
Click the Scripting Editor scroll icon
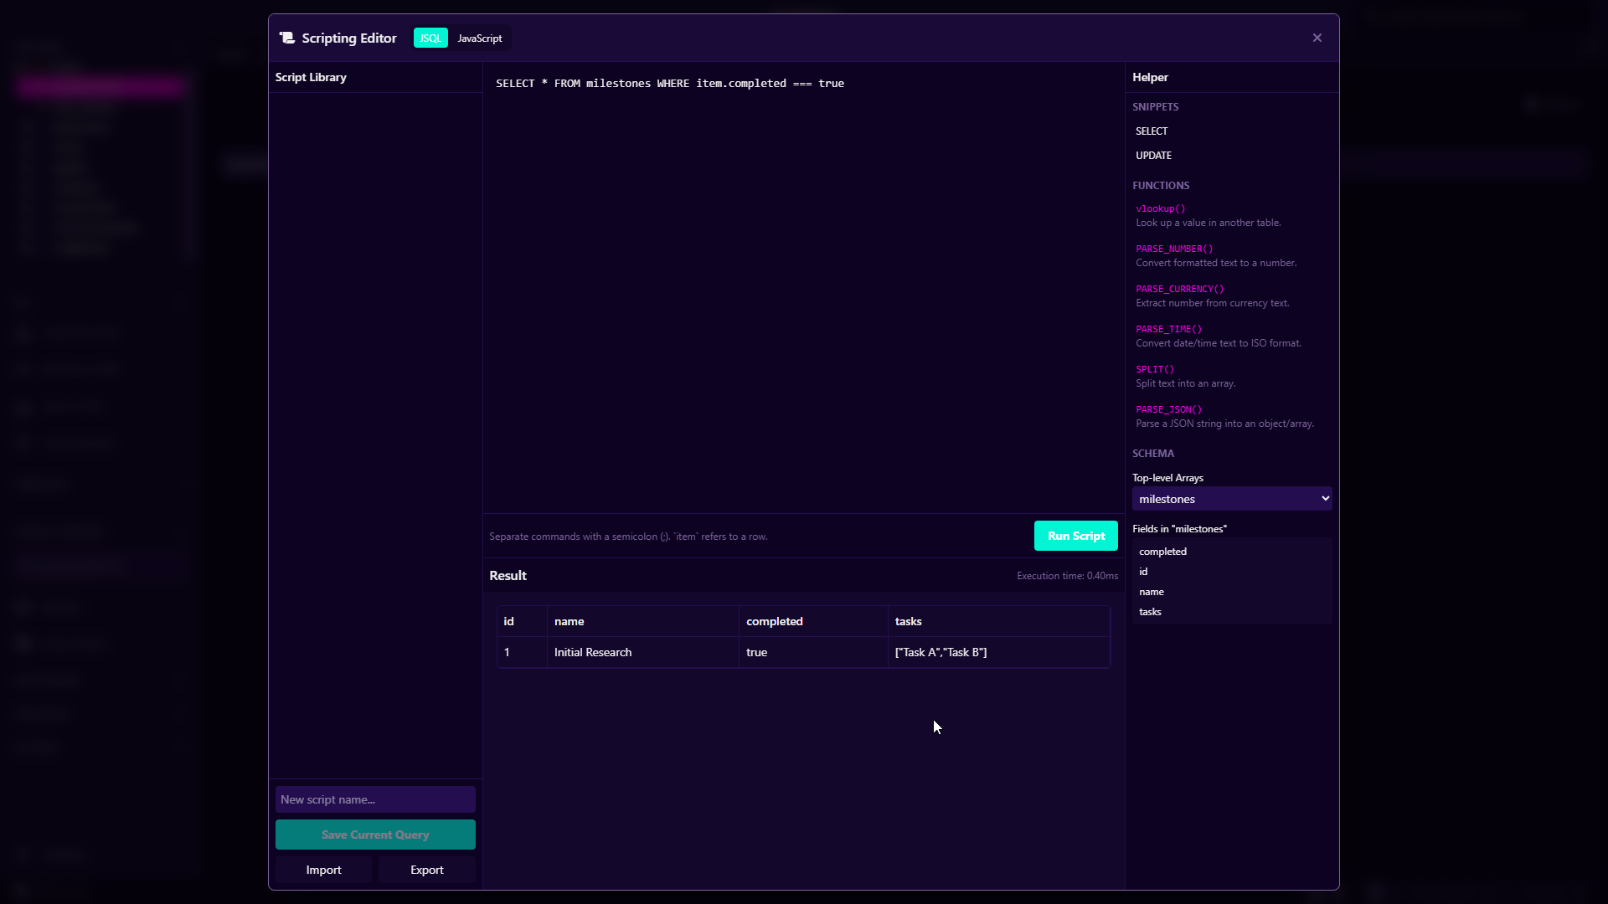286,38
